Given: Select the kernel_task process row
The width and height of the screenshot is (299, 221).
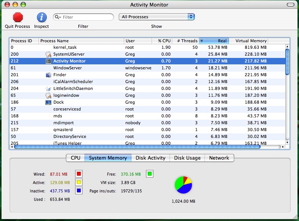Looking at the screenshot, I should coord(147,48).
